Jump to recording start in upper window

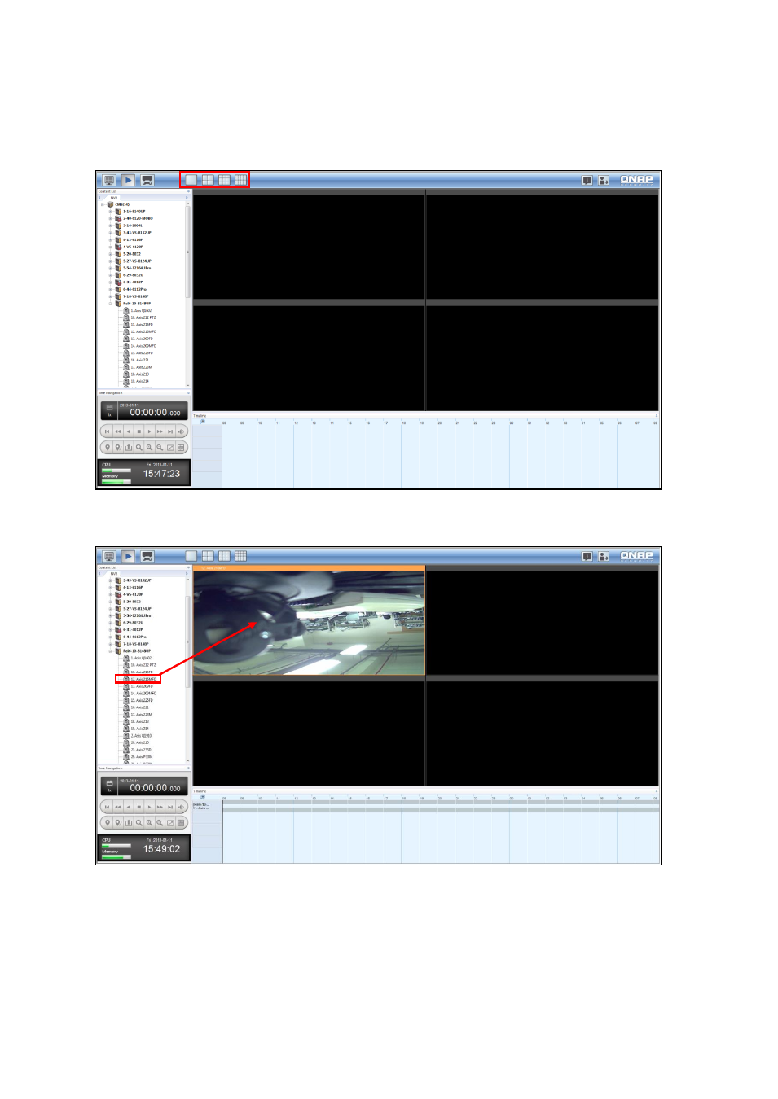pos(108,431)
